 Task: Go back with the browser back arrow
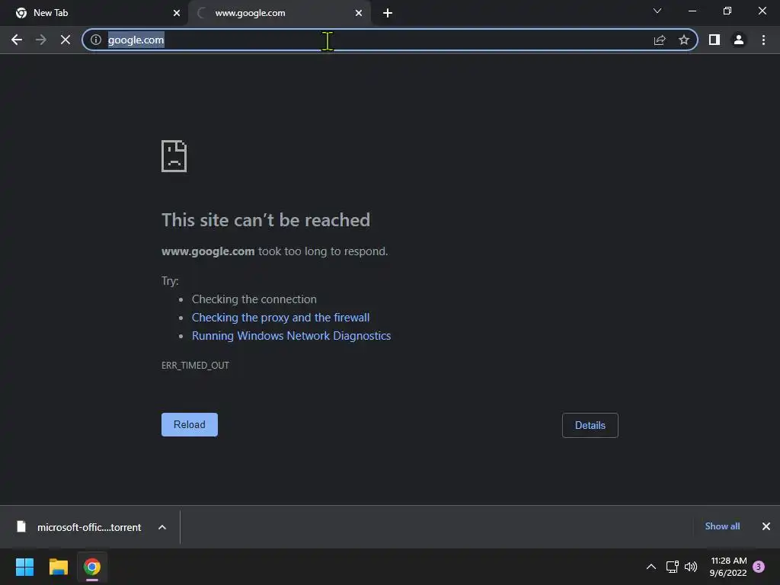pyautogui.click(x=17, y=40)
